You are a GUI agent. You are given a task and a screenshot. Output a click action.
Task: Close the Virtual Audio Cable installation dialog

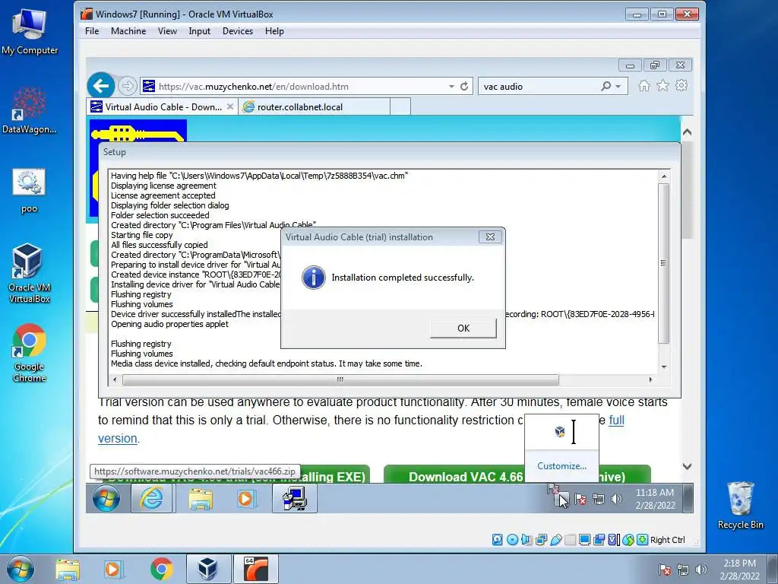point(490,237)
